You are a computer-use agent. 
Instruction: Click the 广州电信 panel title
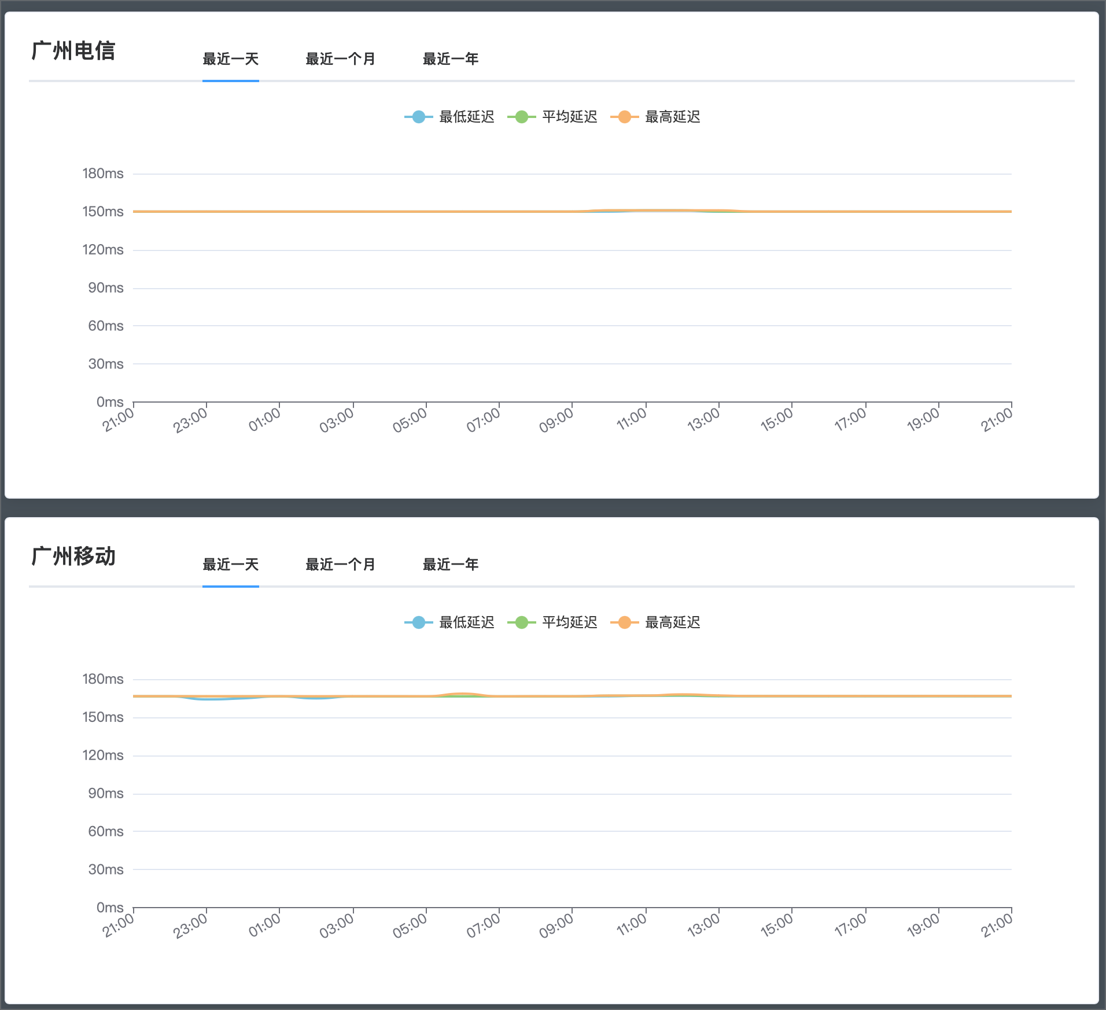coord(73,51)
